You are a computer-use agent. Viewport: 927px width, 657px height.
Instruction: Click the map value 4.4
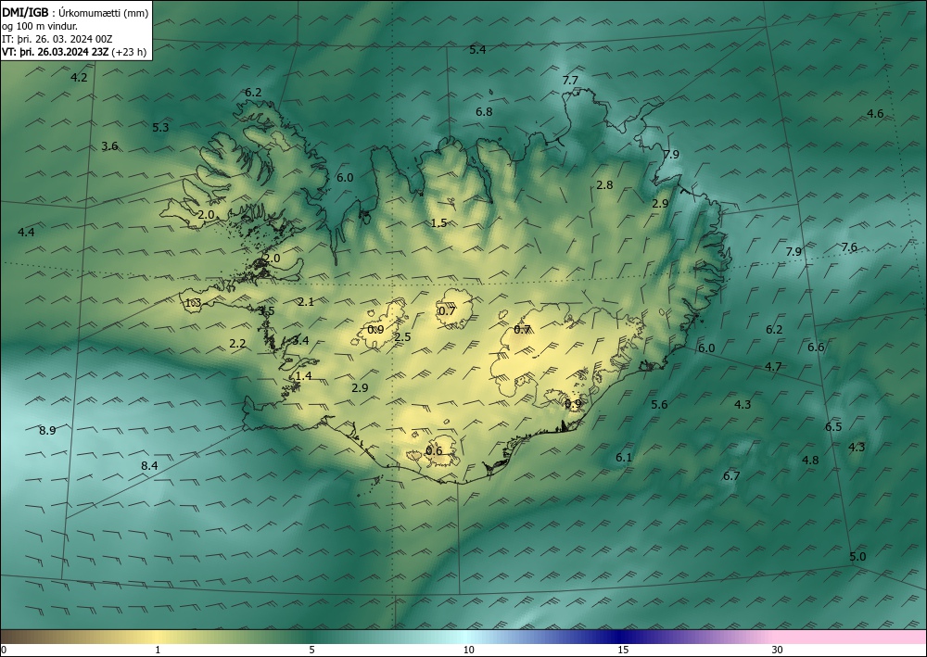point(26,233)
